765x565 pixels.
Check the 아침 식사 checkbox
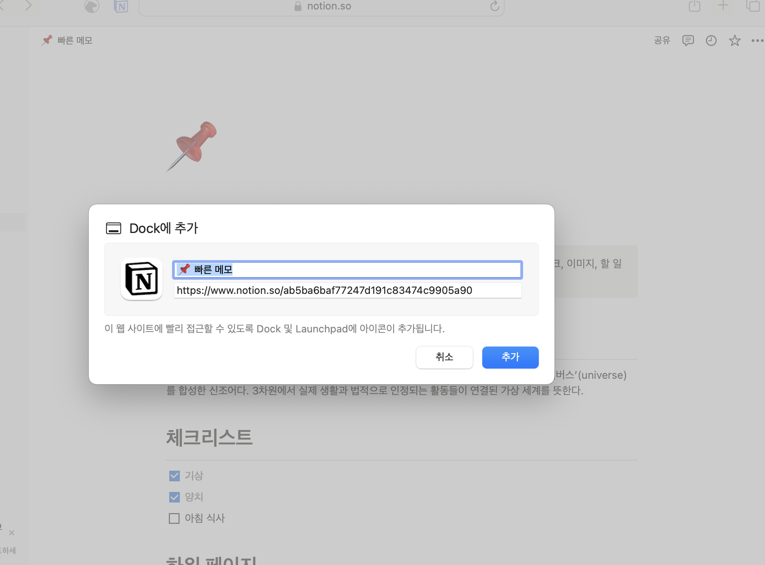174,518
